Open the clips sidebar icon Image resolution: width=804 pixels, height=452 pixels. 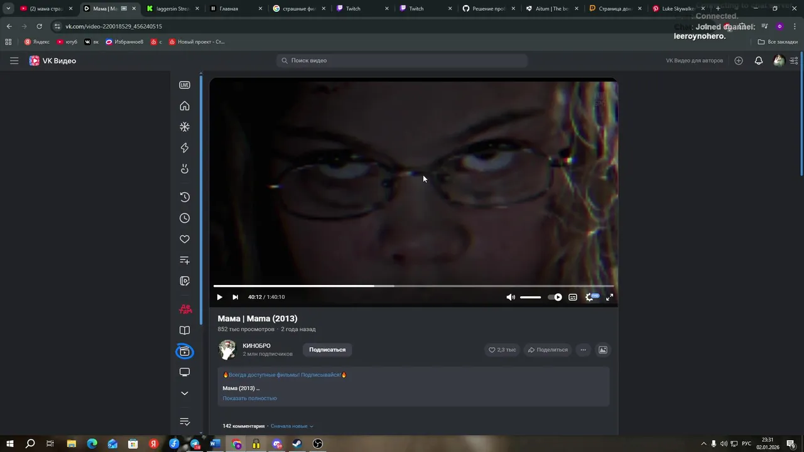(x=185, y=281)
